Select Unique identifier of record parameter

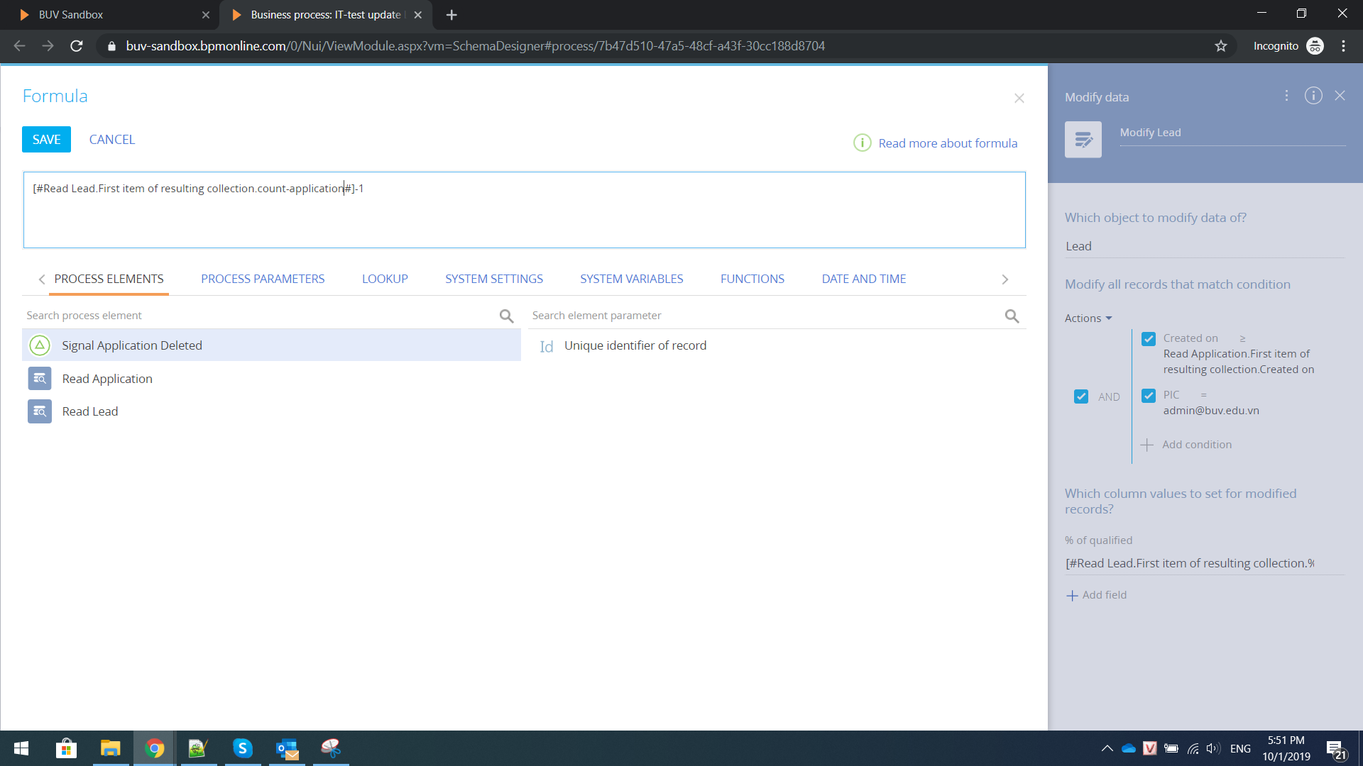[x=635, y=345]
